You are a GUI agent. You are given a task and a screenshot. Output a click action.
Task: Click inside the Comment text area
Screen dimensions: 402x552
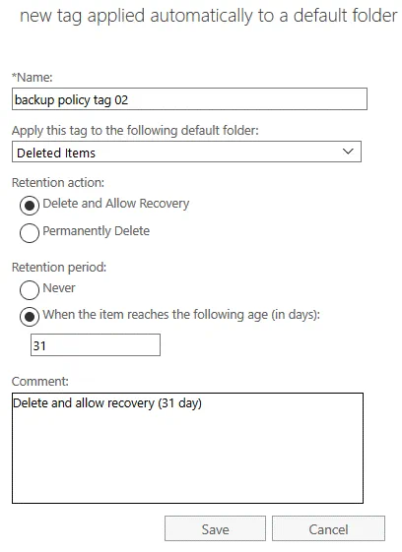[187, 448]
